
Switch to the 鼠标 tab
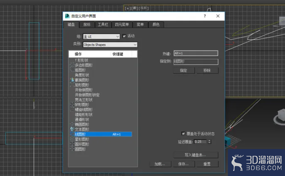[87, 25]
